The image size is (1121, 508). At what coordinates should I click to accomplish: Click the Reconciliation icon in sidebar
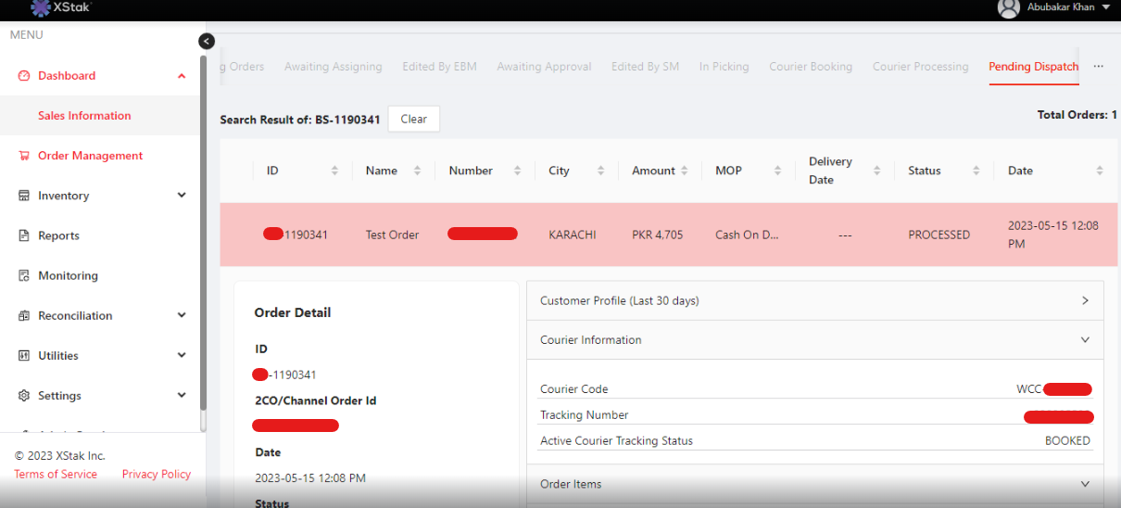tap(24, 315)
